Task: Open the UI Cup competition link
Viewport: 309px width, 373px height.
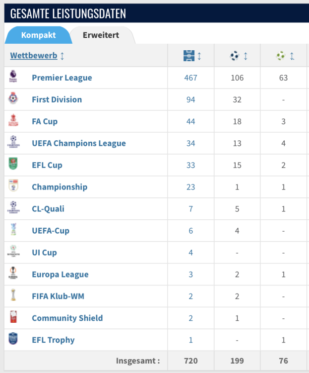Action: (x=44, y=253)
